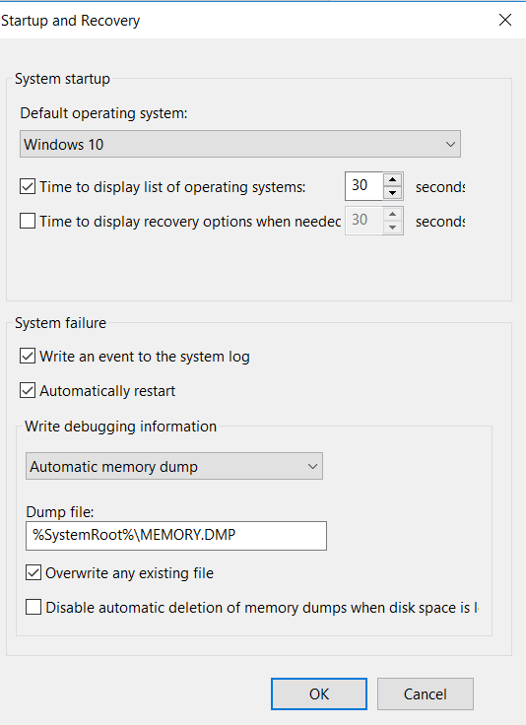The width and height of the screenshot is (526, 725).
Task: Click the Cancel button
Action: coord(426,693)
